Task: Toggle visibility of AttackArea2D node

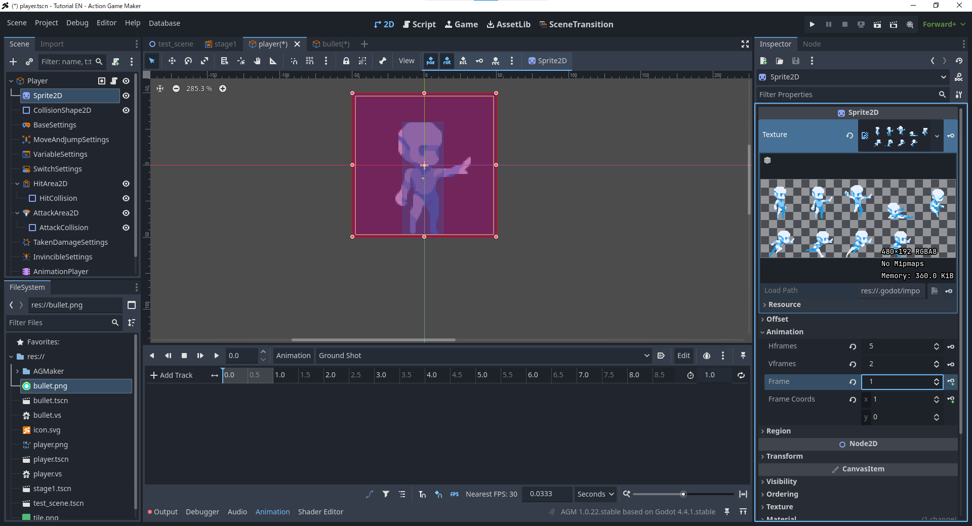Action: 126,213
